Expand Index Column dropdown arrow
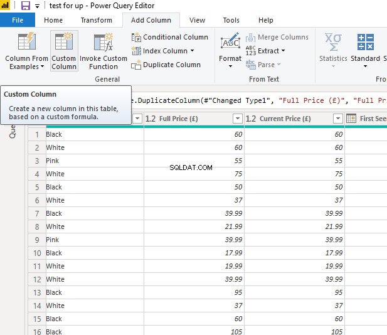 point(192,51)
